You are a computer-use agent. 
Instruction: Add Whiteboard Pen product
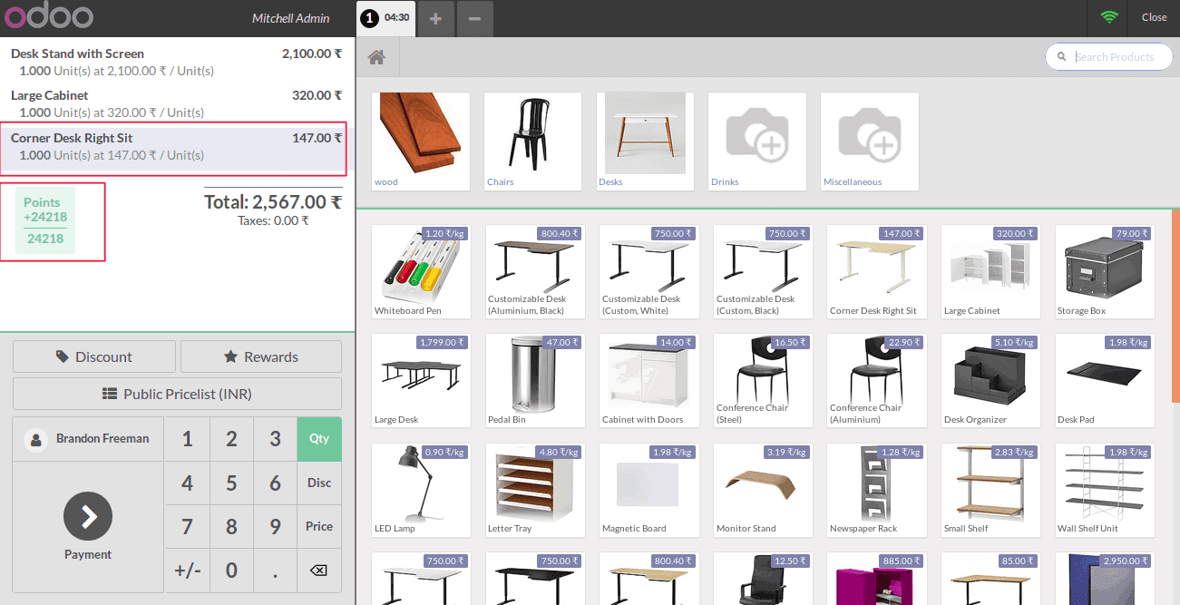[421, 271]
